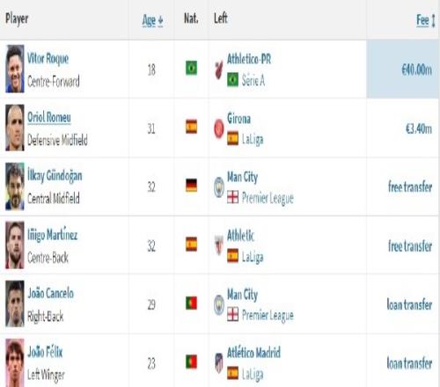Open Iñigo Martínez free transfer link
Screen dimensions: 440x387
410,246
